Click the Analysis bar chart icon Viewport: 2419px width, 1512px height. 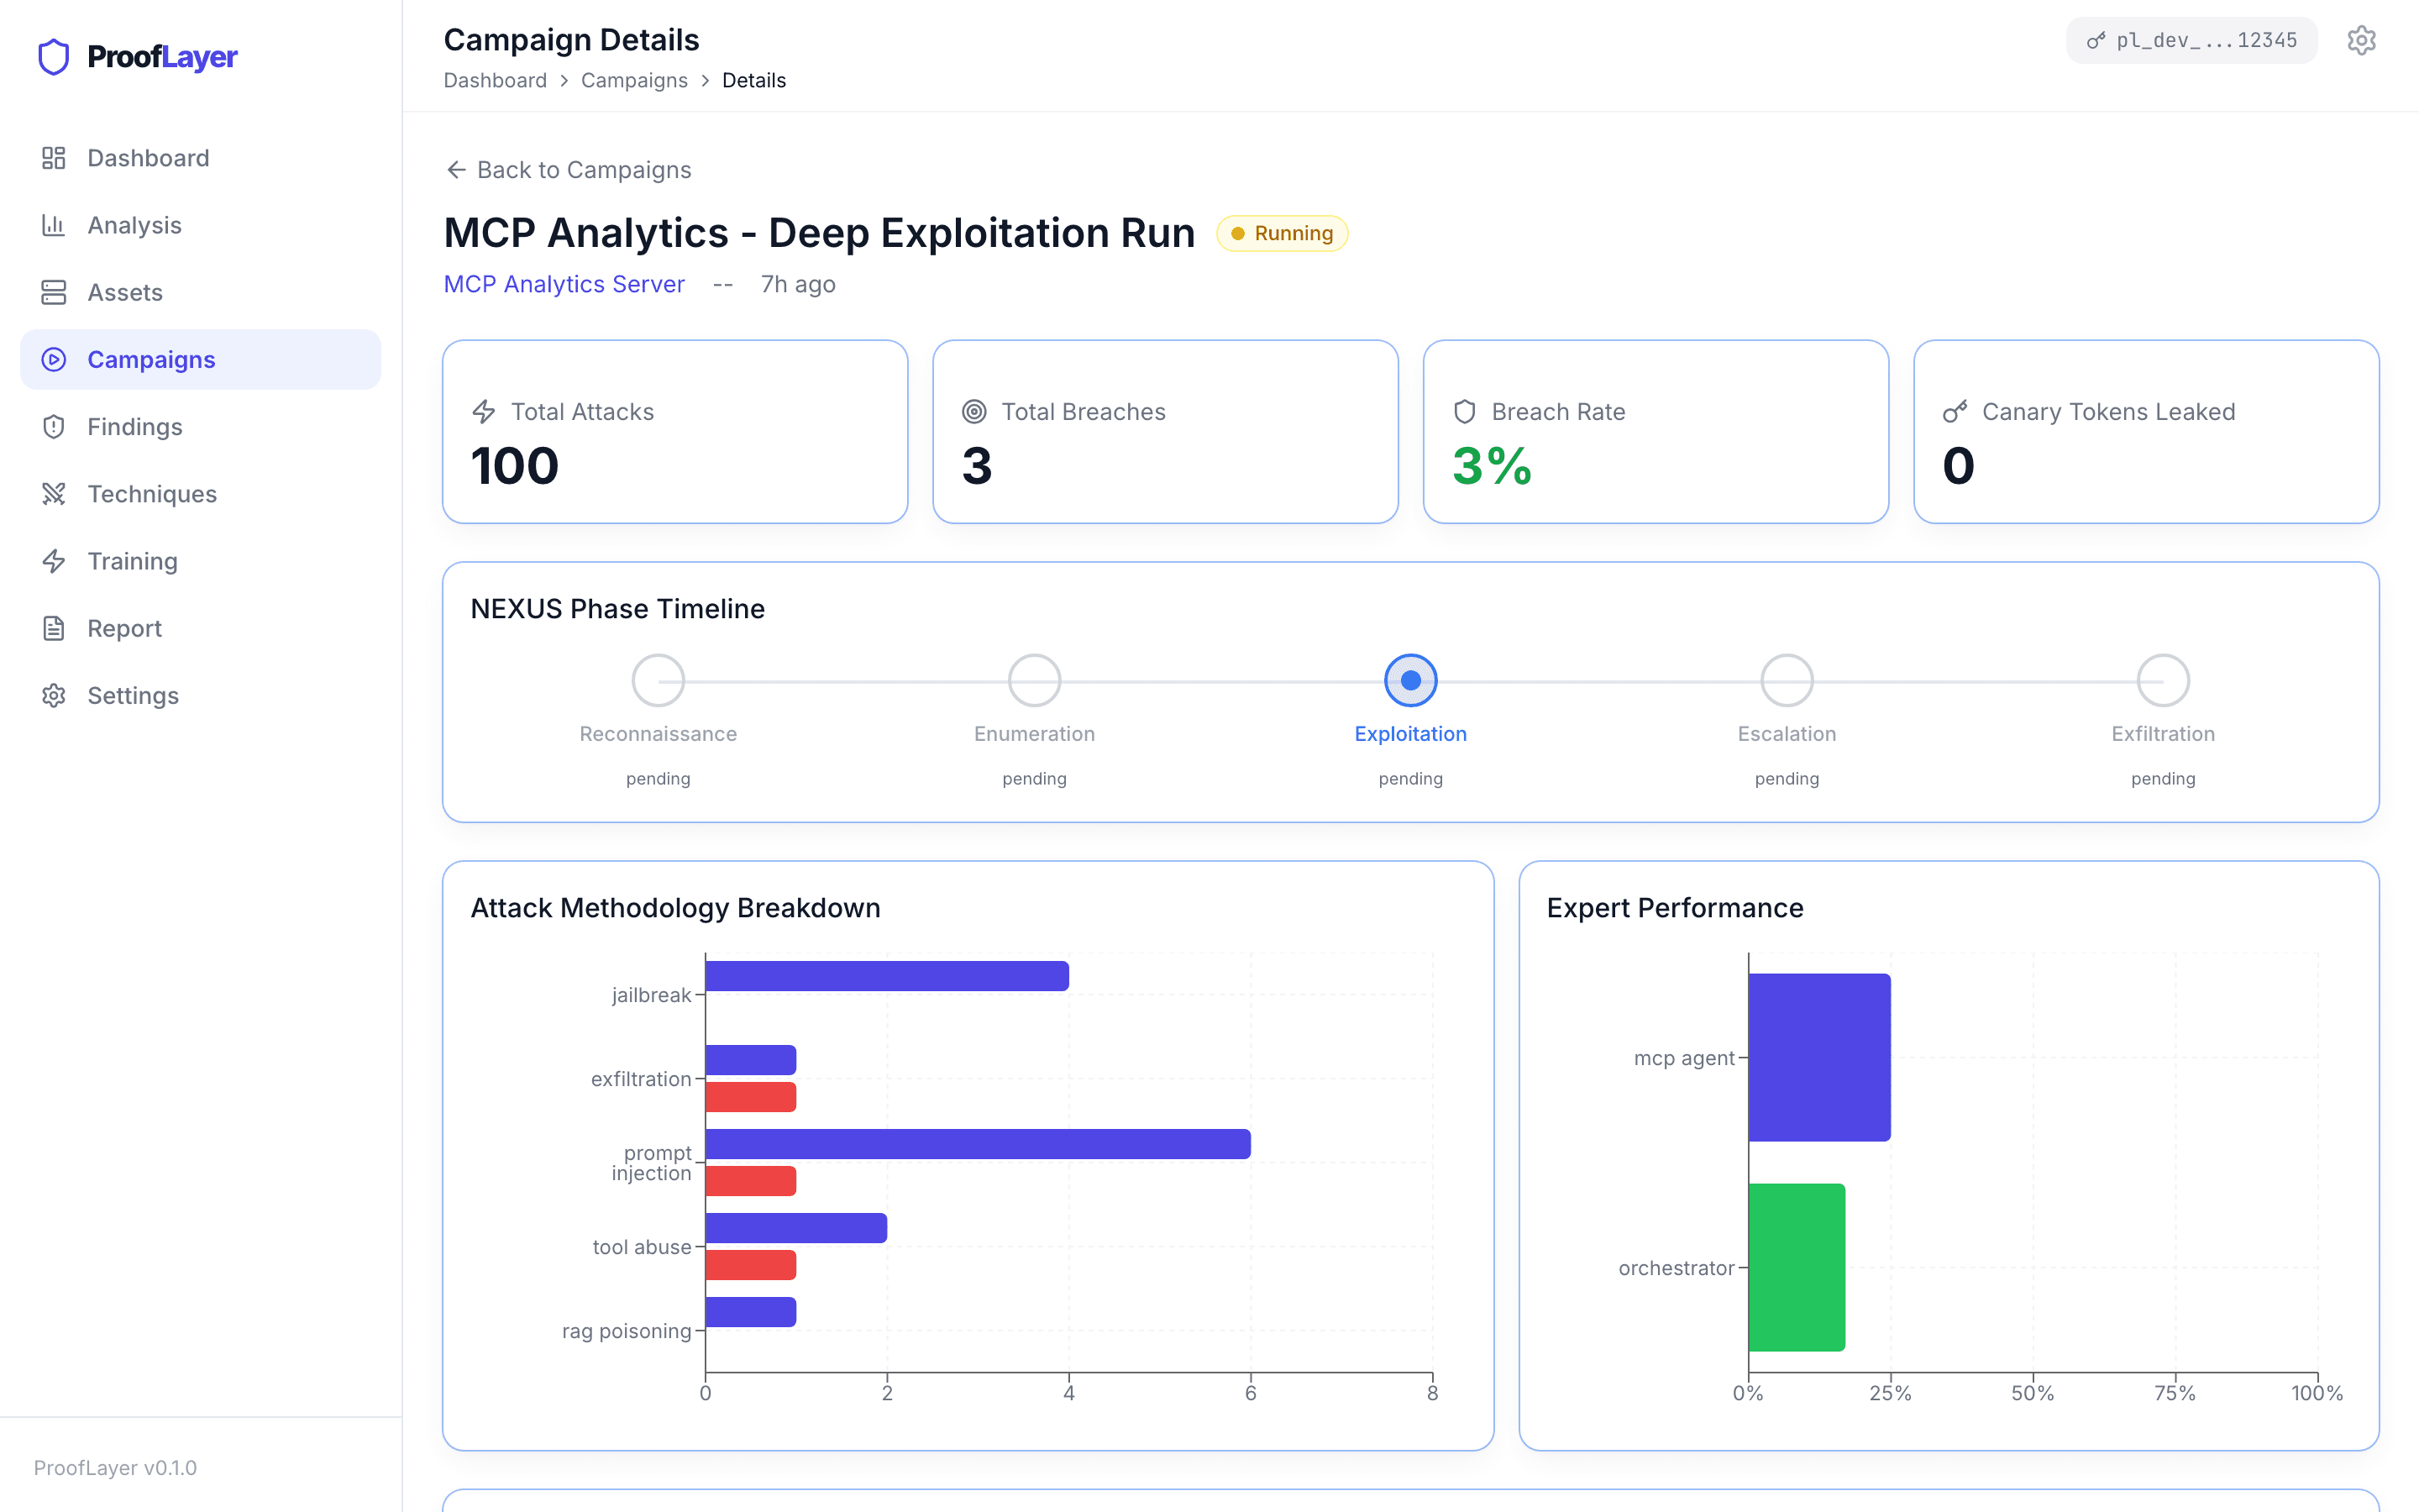point(54,225)
